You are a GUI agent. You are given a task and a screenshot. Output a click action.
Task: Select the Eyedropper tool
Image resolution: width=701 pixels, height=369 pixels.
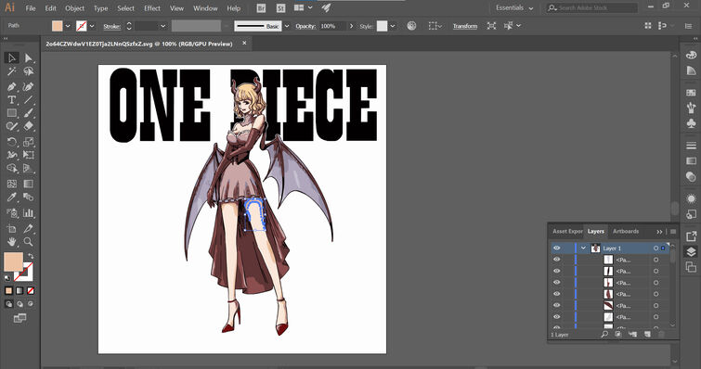pos(12,197)
